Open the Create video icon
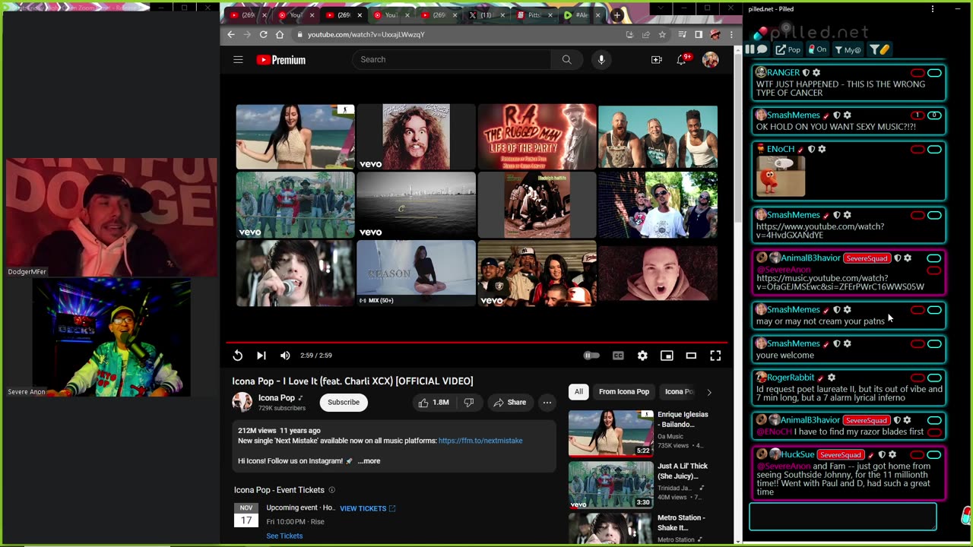 657,59
